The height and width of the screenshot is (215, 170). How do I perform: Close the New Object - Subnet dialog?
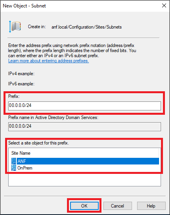click(164, 5)
